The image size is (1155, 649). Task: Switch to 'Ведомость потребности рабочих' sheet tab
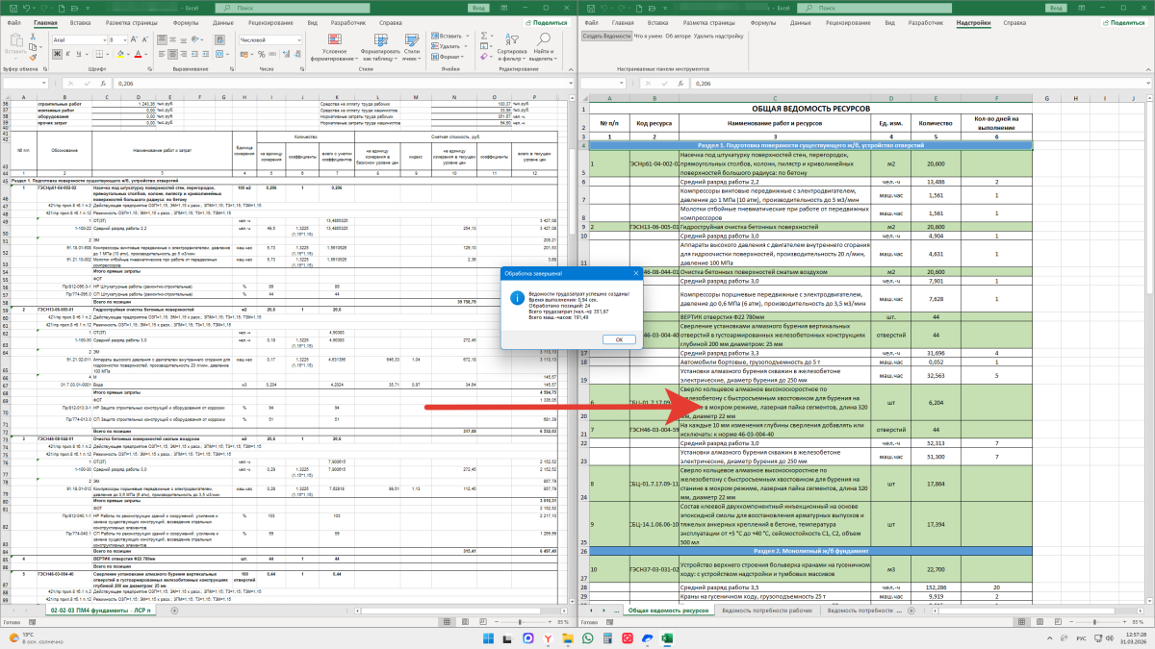[766, 611]
